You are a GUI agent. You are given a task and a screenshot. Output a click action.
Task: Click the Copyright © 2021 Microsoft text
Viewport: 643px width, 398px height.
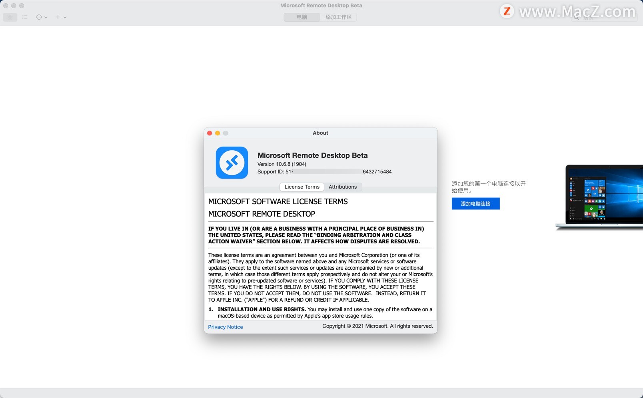377,326
